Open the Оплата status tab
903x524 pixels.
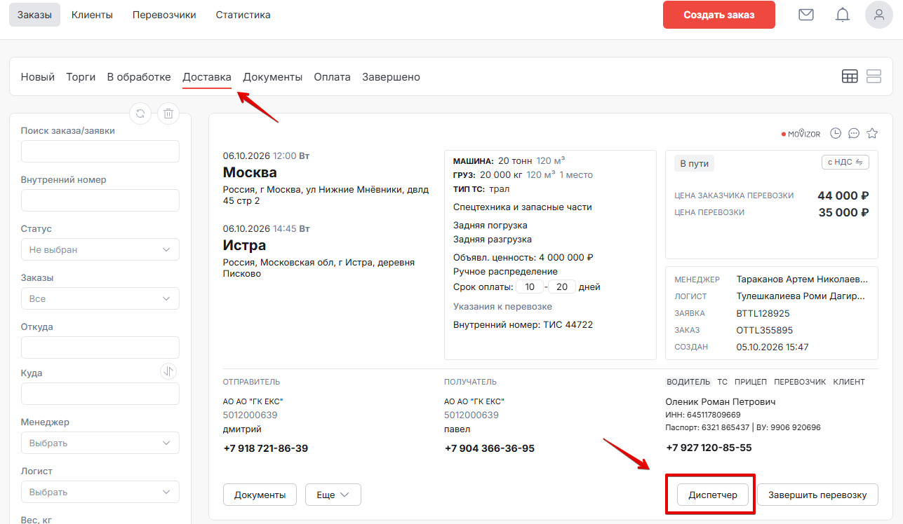pos(332,77)
